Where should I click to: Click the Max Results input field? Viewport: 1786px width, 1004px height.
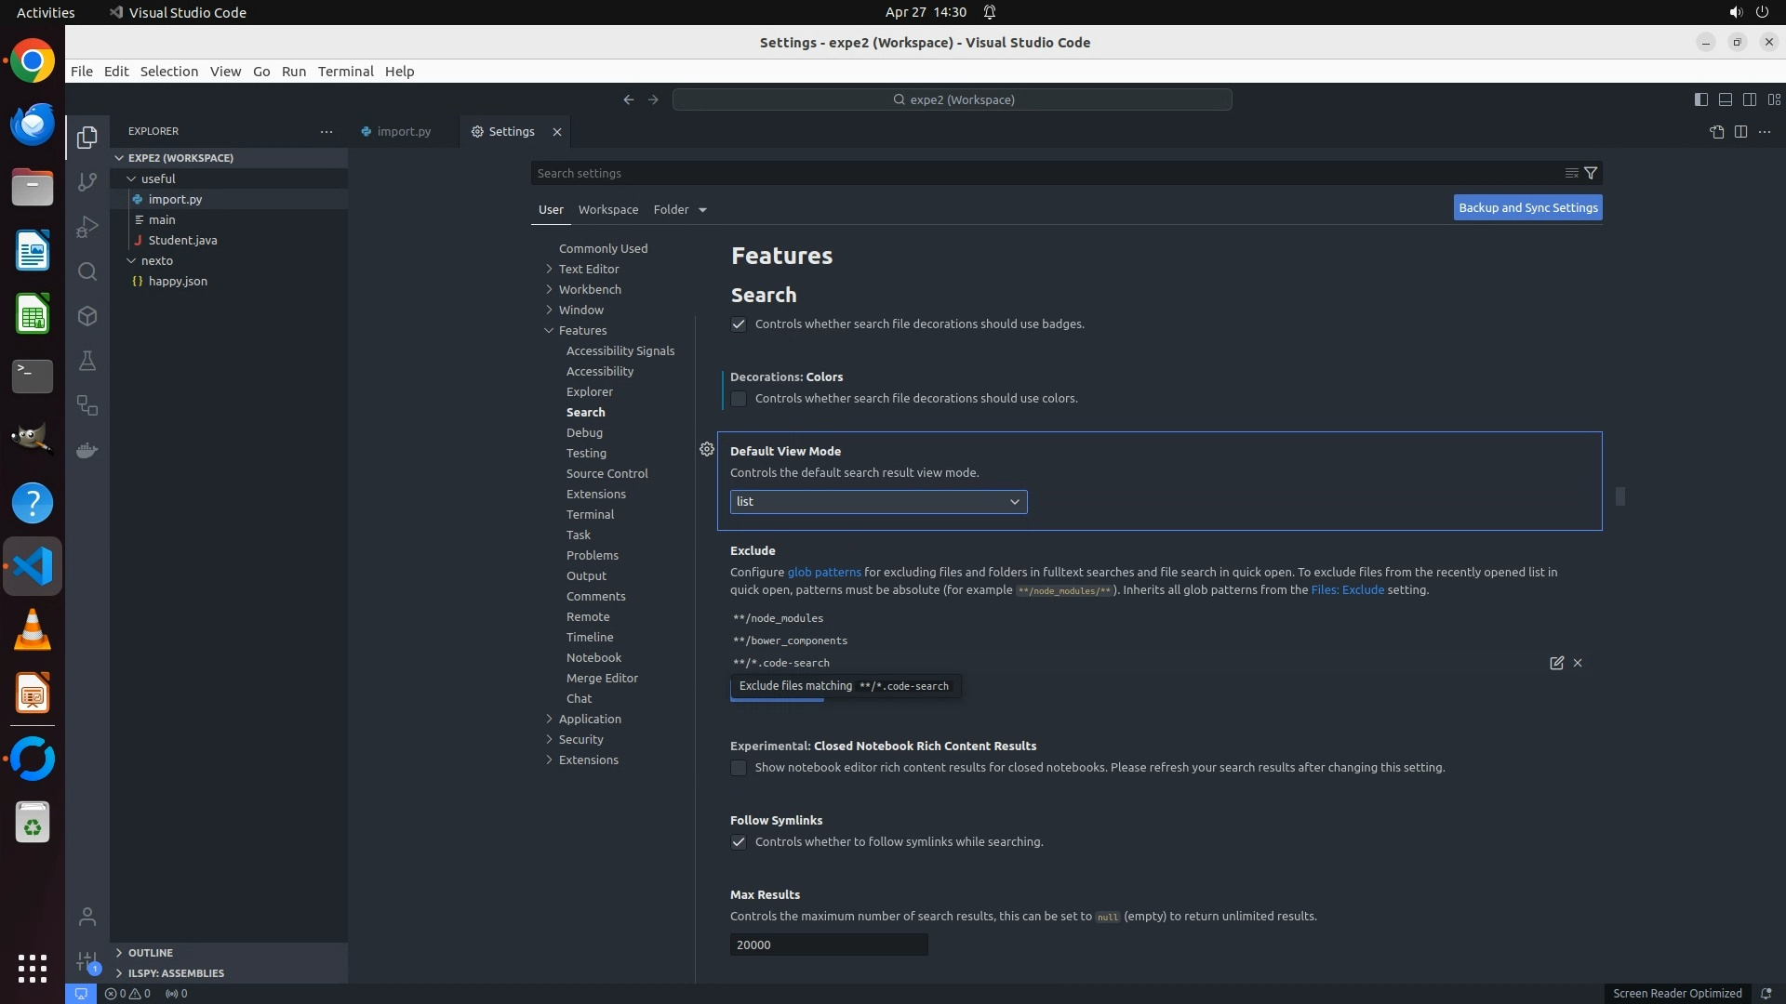(828, 945)
